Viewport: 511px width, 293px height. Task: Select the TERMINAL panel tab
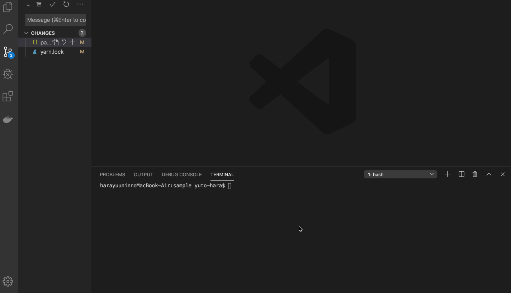[x=222, y=174]
